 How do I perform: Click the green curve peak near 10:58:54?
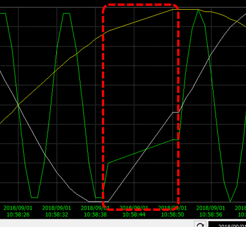point(198,10)
